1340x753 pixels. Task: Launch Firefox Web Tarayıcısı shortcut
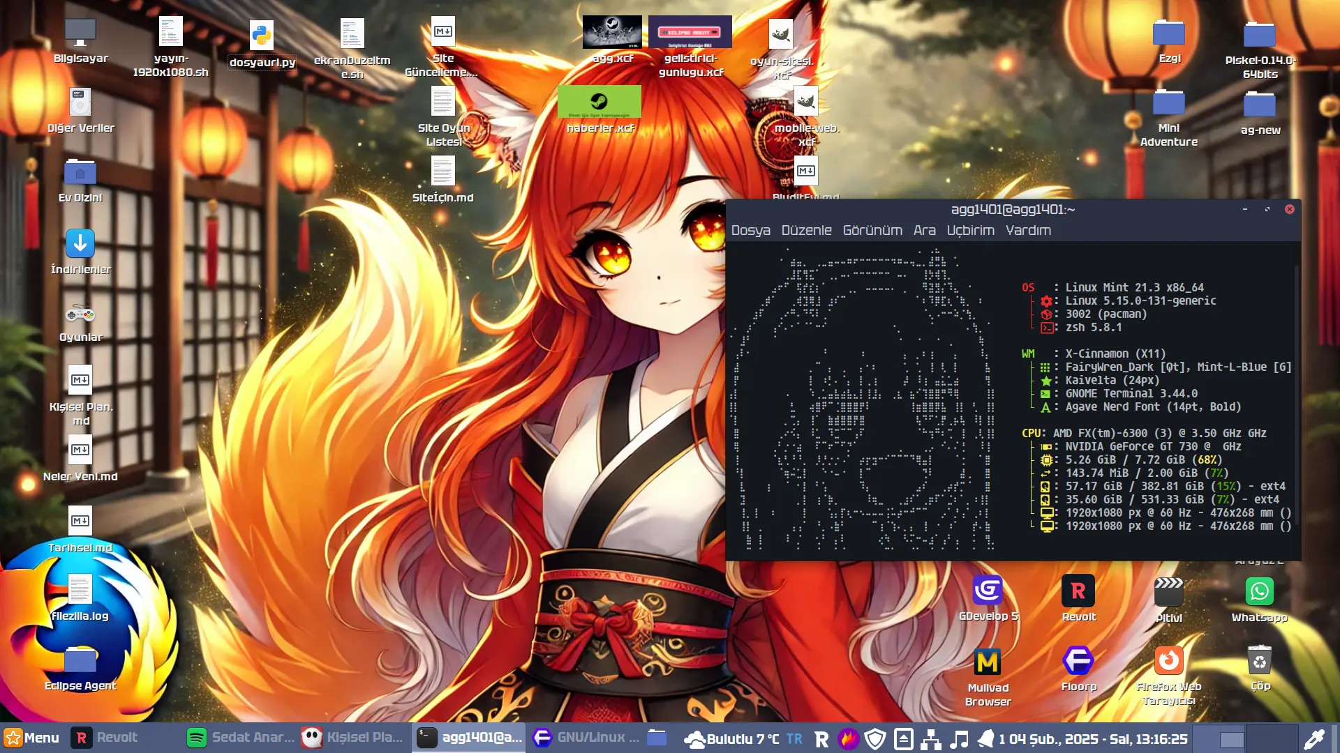[1169, 676]
